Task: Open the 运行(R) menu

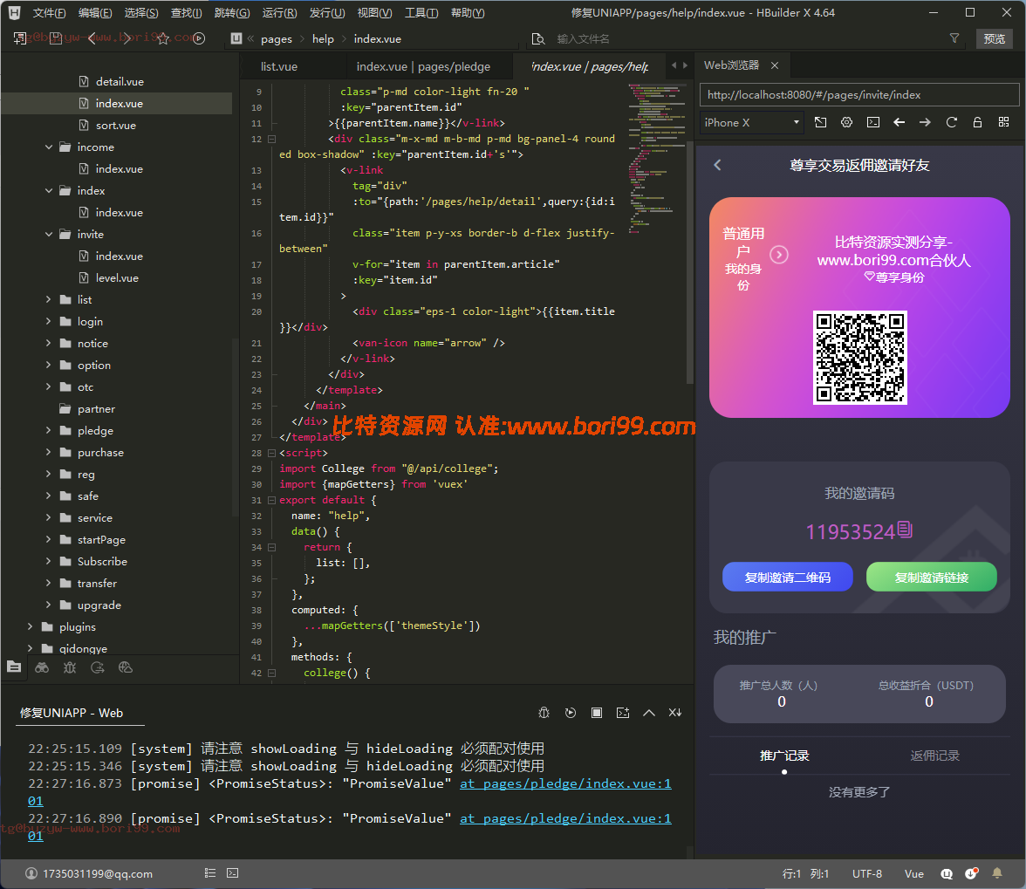Action: (x=279, y=12)
